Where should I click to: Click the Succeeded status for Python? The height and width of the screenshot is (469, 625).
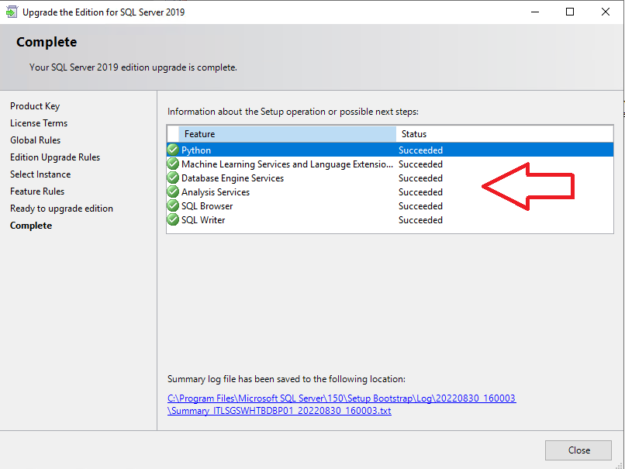tap(420, 150)
